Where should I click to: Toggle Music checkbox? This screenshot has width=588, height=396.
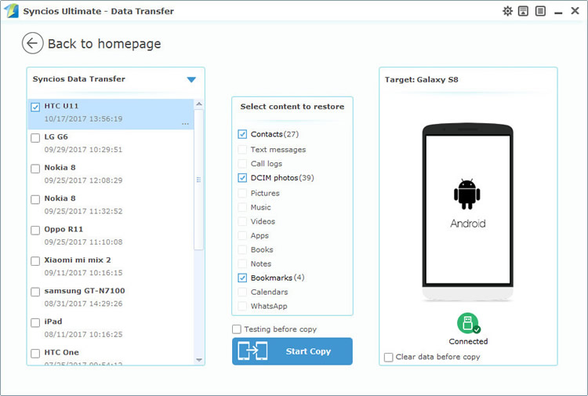[242, 207]
